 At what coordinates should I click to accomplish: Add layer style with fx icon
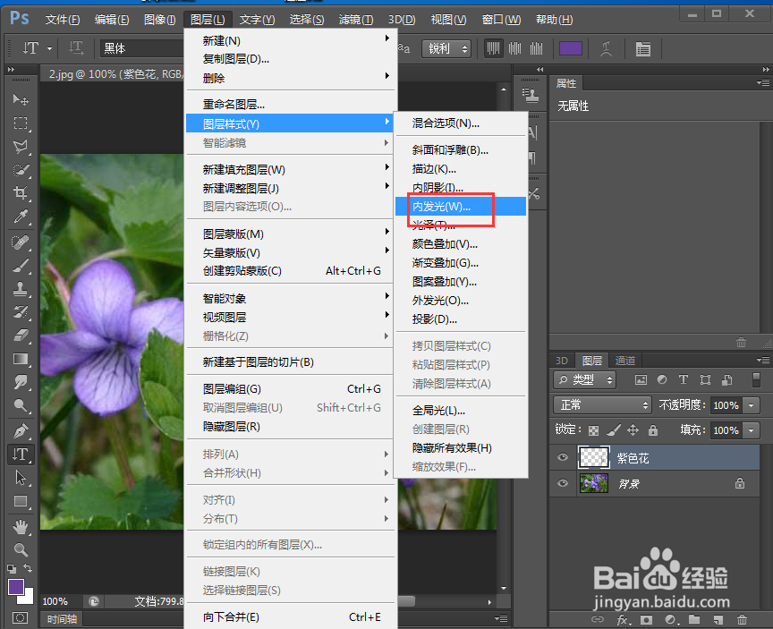click(x=623, y=620)
